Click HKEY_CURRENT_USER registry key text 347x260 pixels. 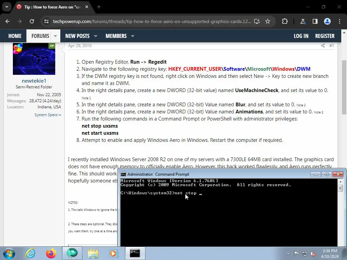point(195,69)
